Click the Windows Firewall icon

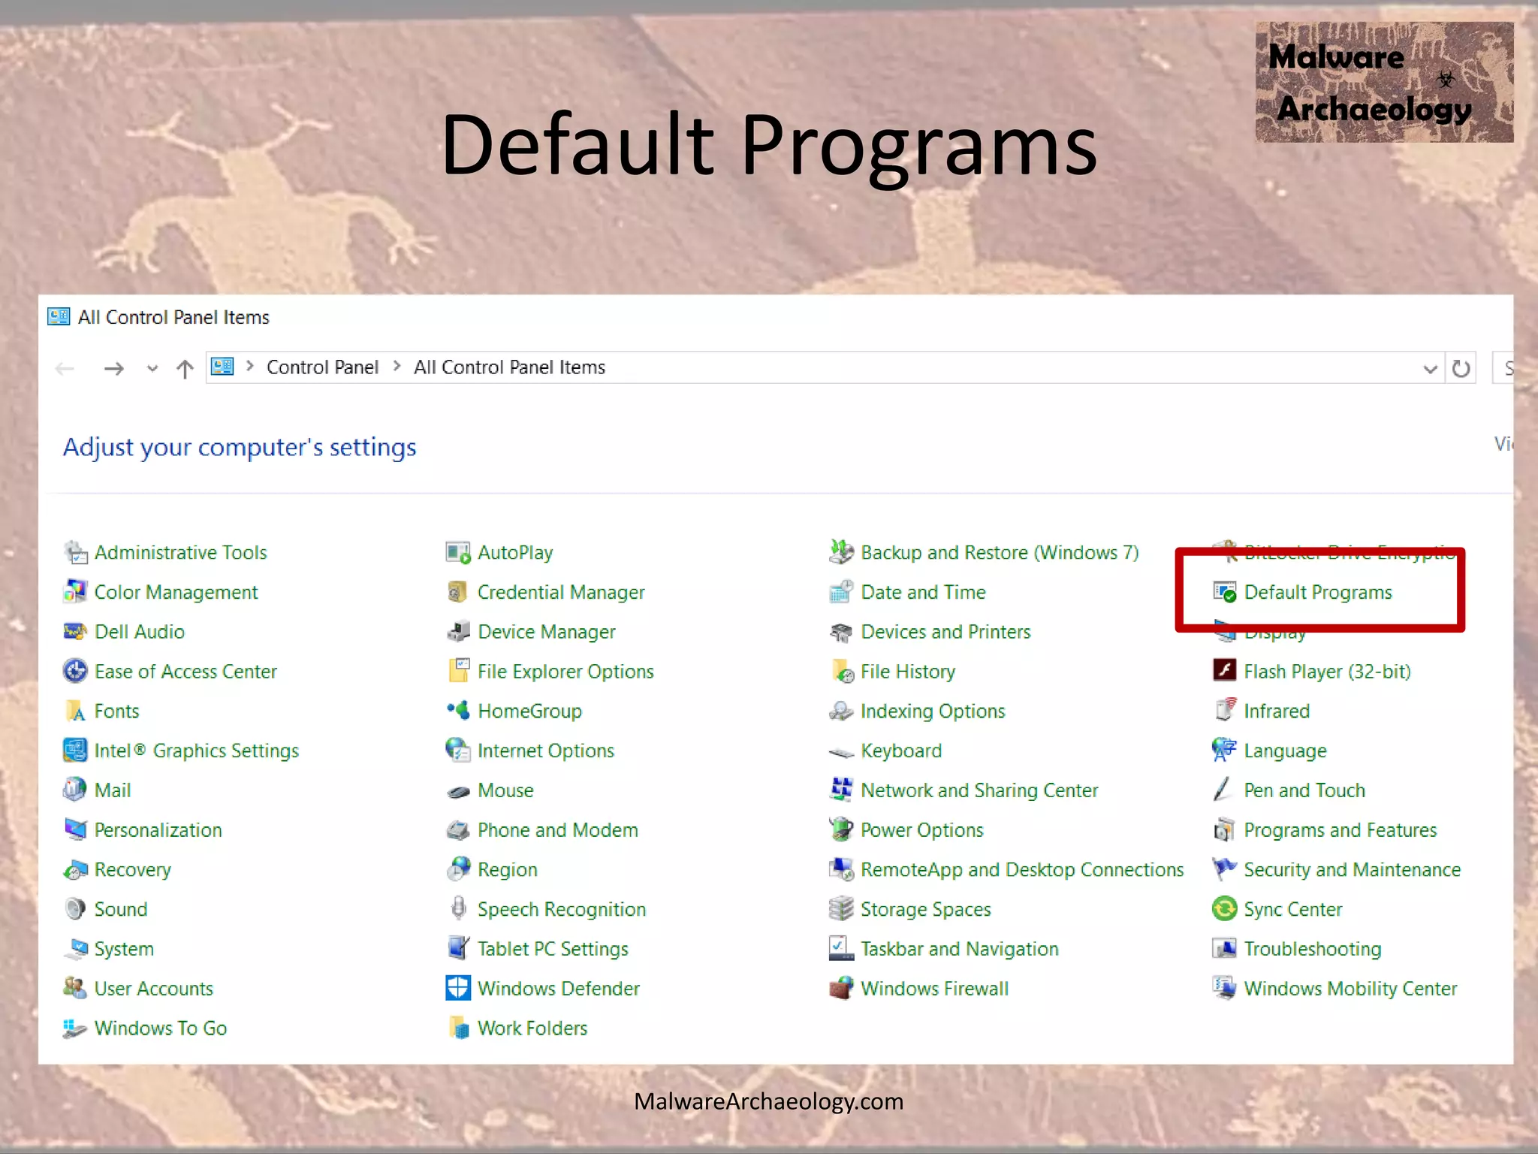pyautogui.click(x=841, y=988)
